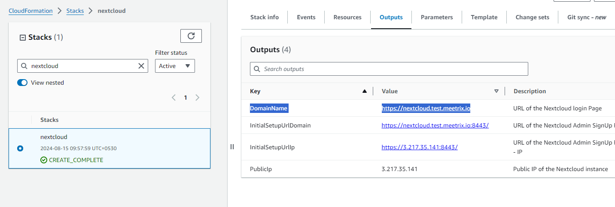
Task: Open the 3.217.35.141:8443 setup link
Action: (x=420, y=147)
